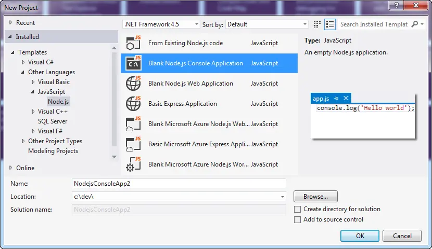432x249 pixels.
Task: Select Basic Microsoft Azure Express template icon
Action: [133, 144]
